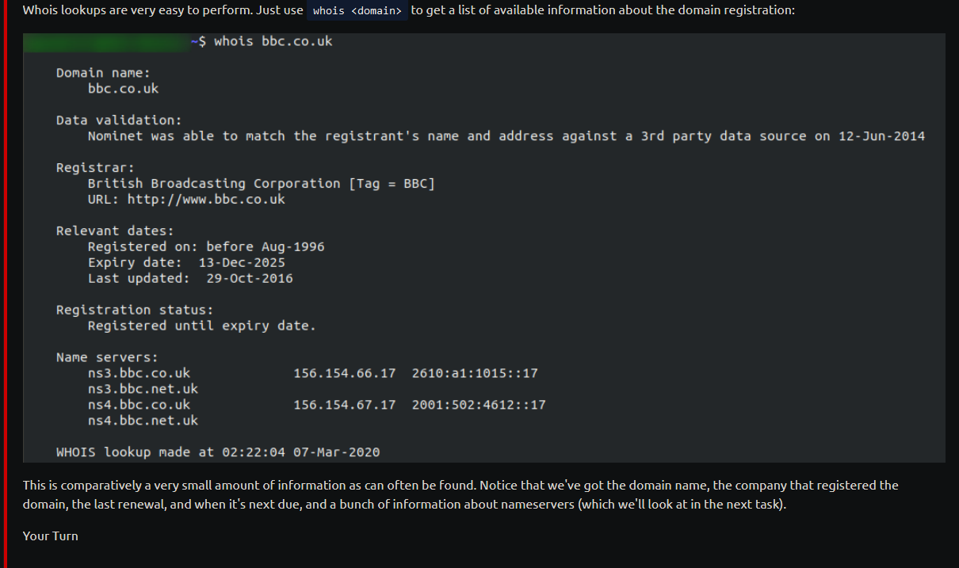This screenshot has width=959, height=568.
Task: Click the blurred green username in the prompt
Action: click(x=106, y=41)
